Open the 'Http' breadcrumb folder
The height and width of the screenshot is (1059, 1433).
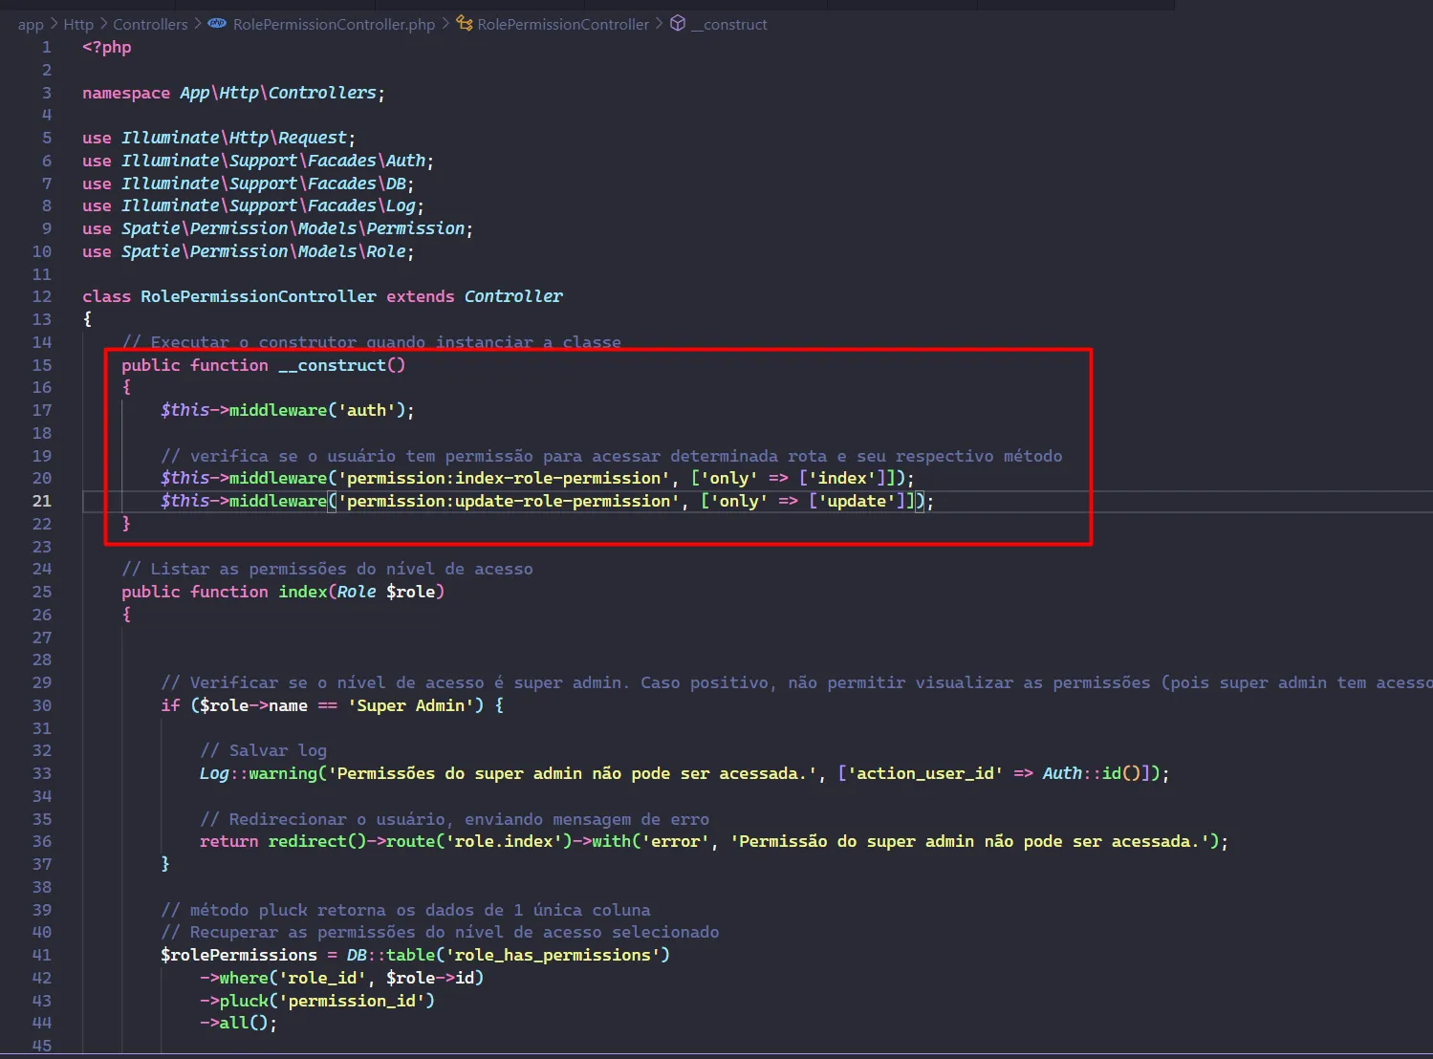pos(78,25)
